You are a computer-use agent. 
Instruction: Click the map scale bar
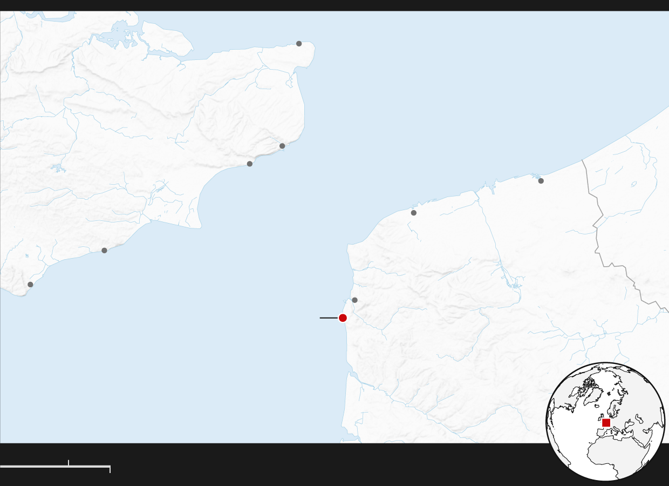pyautogui.click(x=55, y=466)
